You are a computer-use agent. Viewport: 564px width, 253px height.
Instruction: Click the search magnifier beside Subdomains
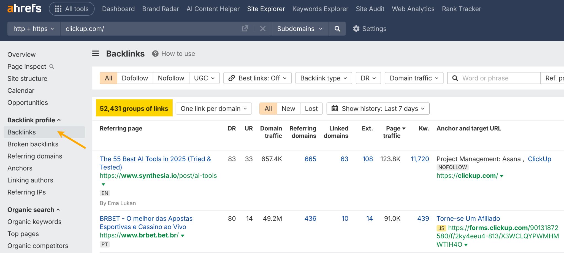point(337,28)
